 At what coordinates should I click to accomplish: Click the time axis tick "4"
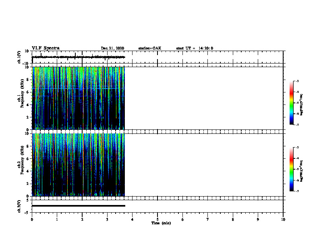[133, 219]
